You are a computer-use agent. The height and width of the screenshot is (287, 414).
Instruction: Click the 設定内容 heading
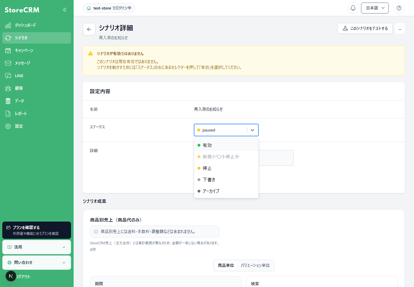pos(100,91)
